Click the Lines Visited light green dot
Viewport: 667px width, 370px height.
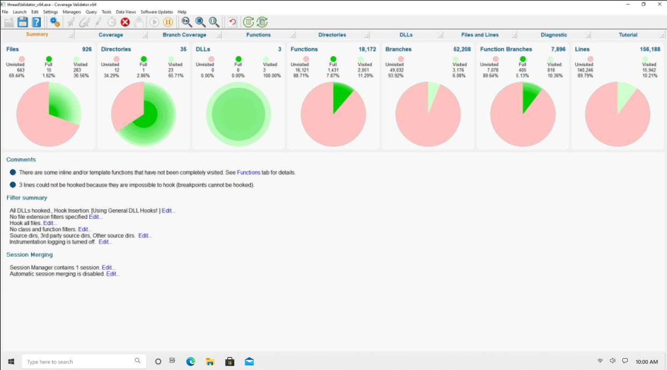click(x=645, y=59)
